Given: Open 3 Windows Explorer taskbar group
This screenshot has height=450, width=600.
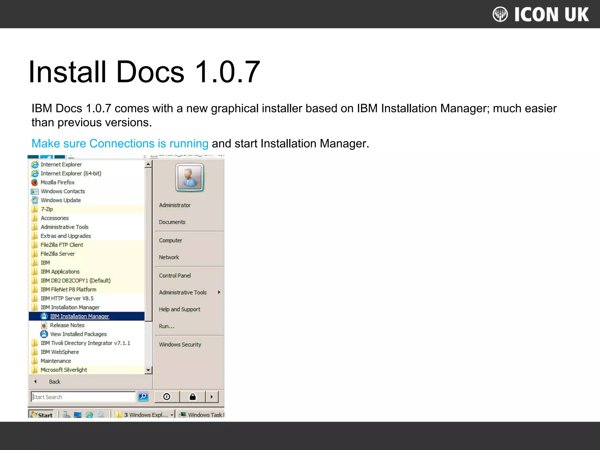Looking at the screenshot, I should [144, 415].
